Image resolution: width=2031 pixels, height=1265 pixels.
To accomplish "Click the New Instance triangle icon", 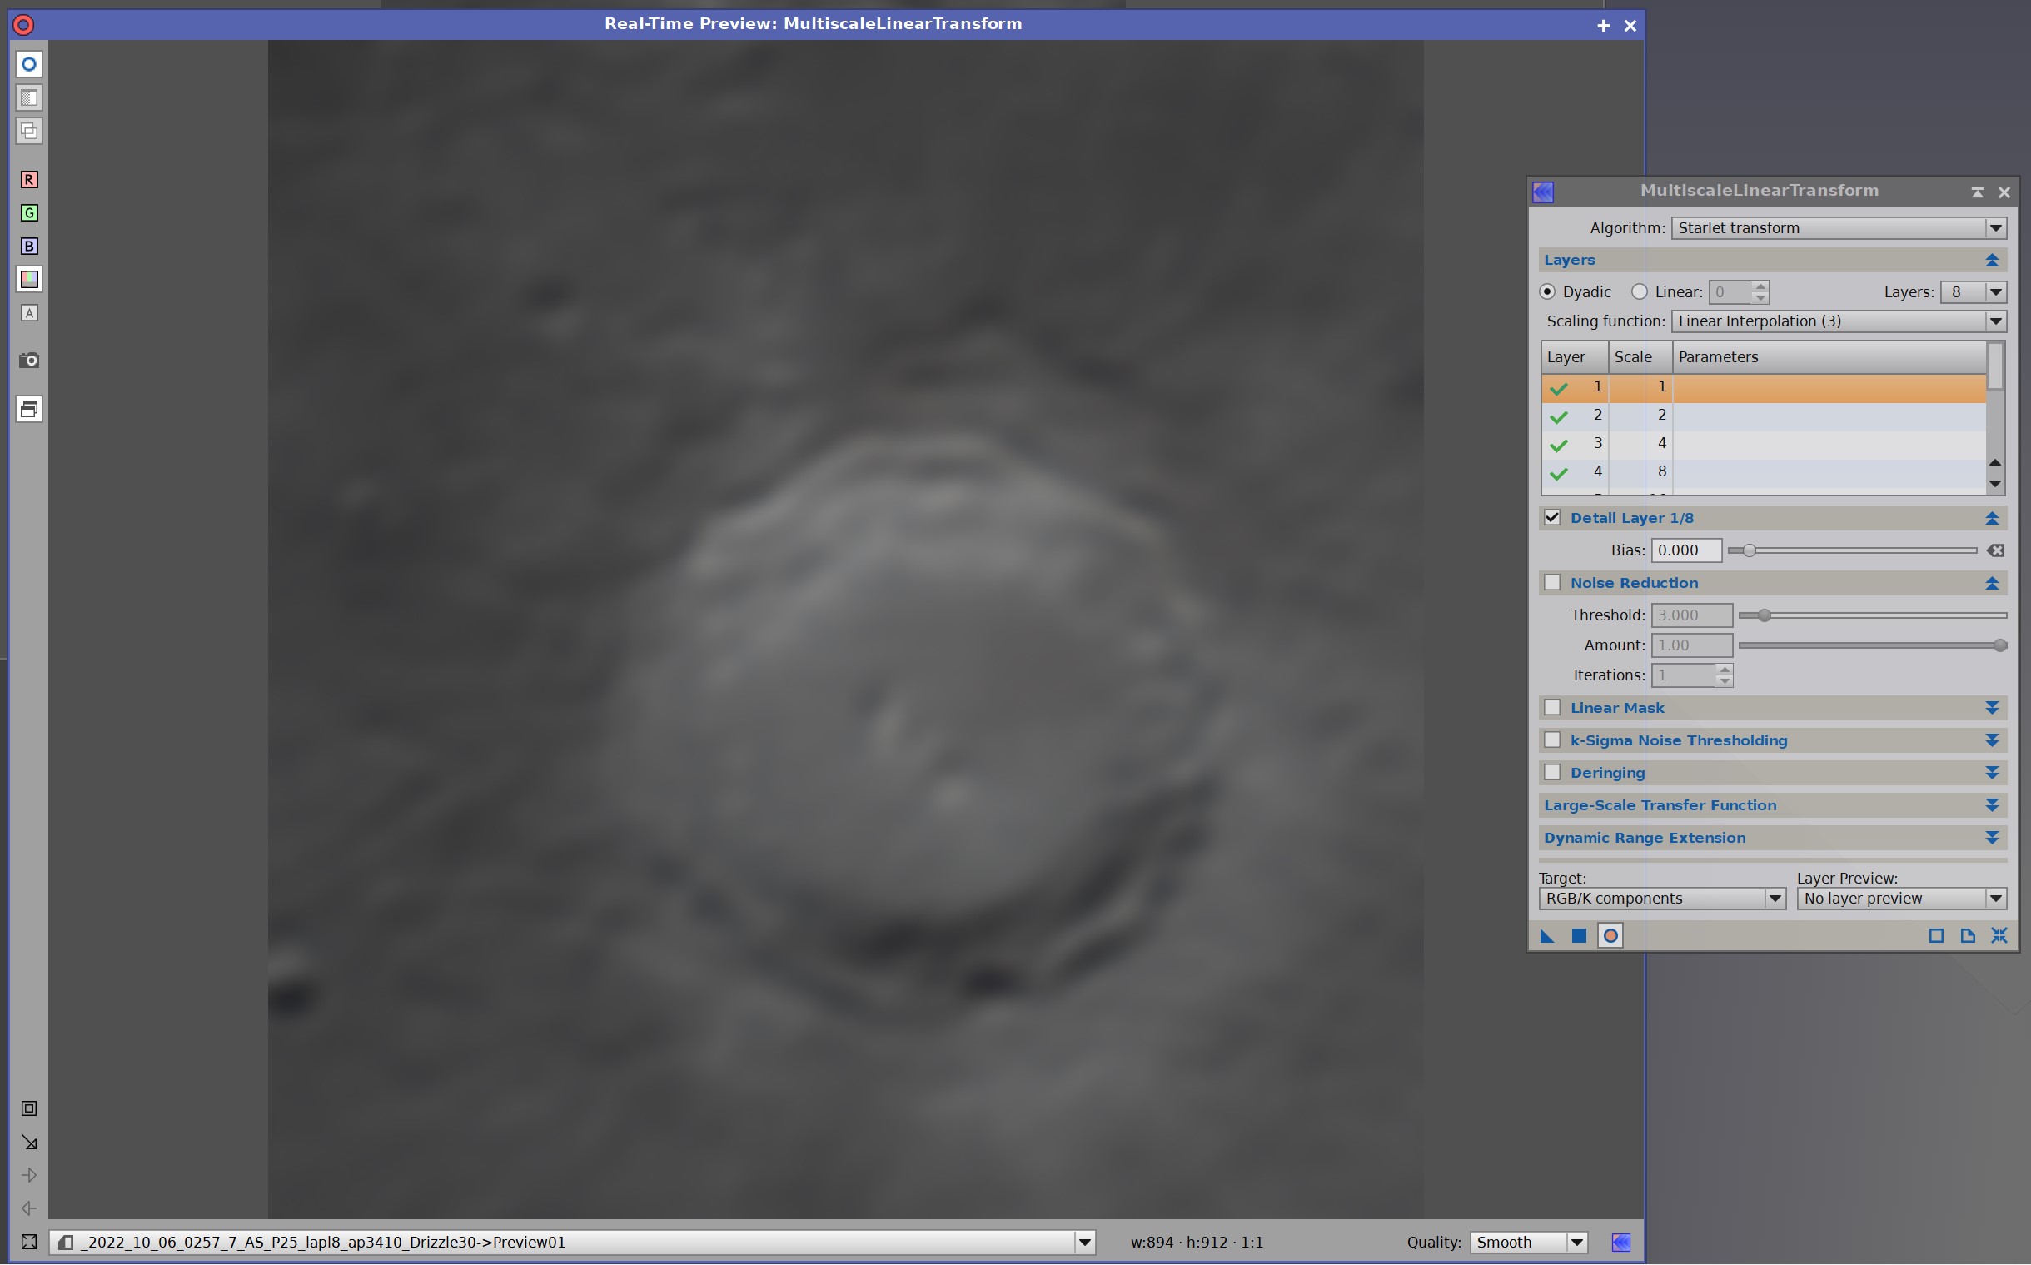I will click(1546, 936).
